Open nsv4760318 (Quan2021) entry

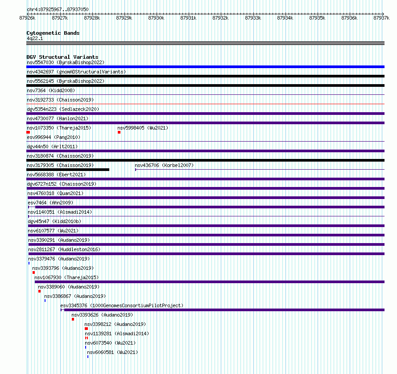55,193
